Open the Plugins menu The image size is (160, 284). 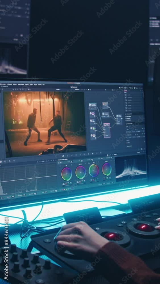pyautogui.click(x=36, y=84)
